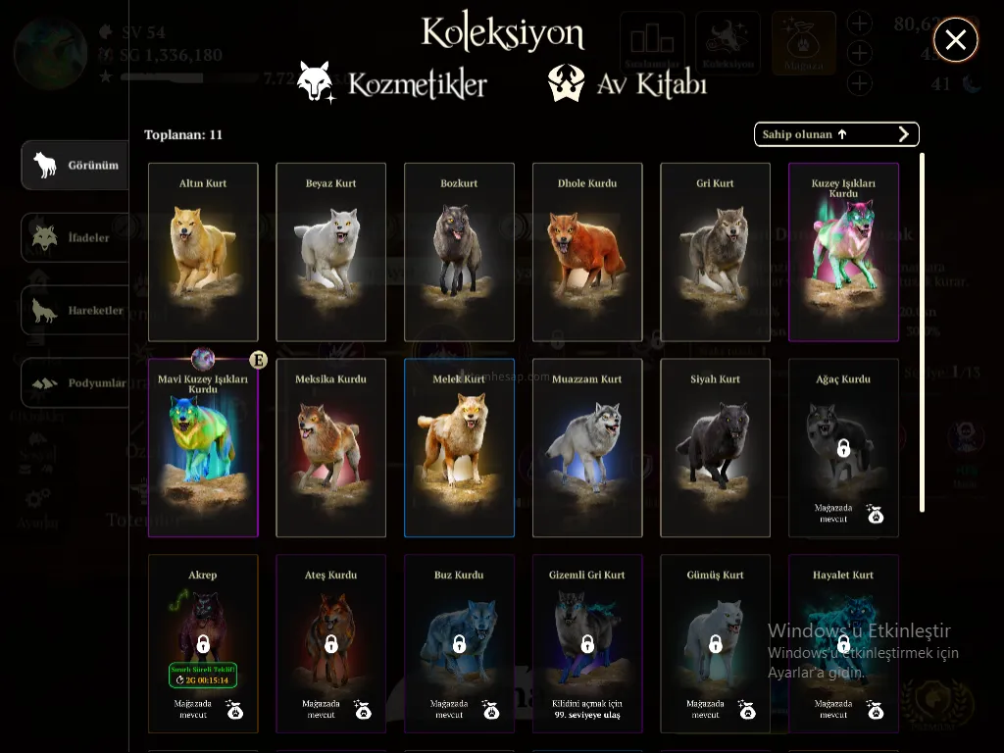Click the equipped E badge on Mavi Kuzey Işıkları

258,360
